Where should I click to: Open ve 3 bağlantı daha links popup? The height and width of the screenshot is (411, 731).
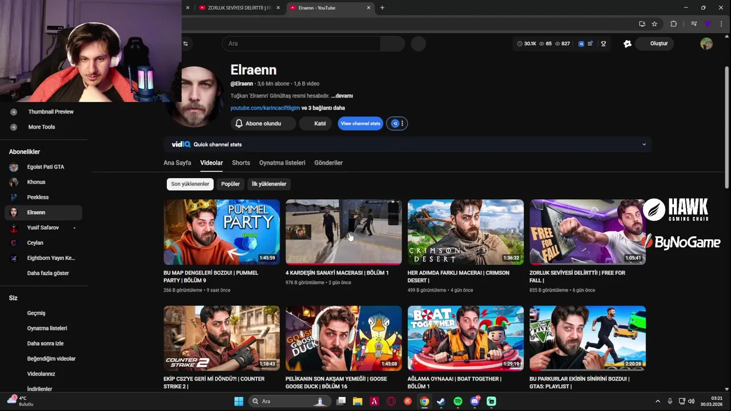pos(323,108)
